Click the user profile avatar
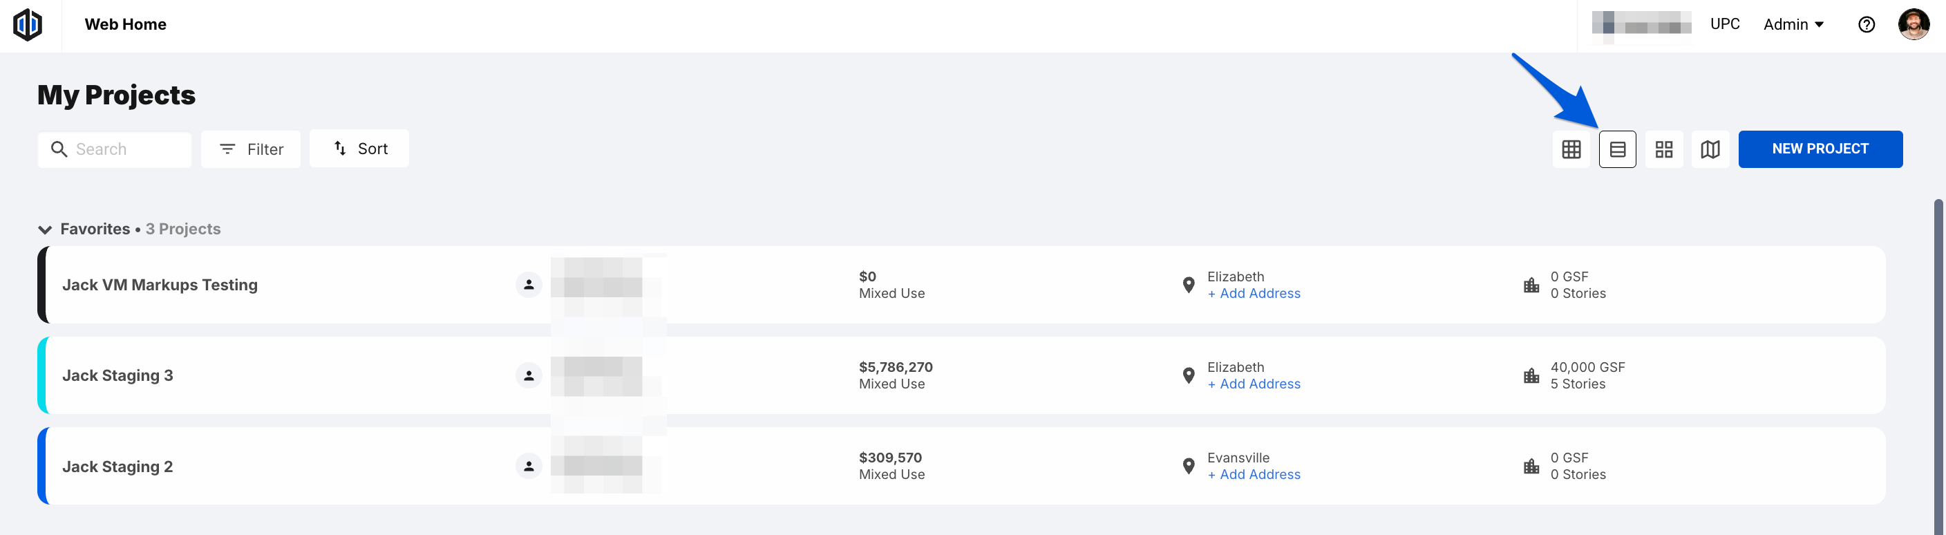The image size is (1946, 535). pyautogui.click(x=1914, y=24)
